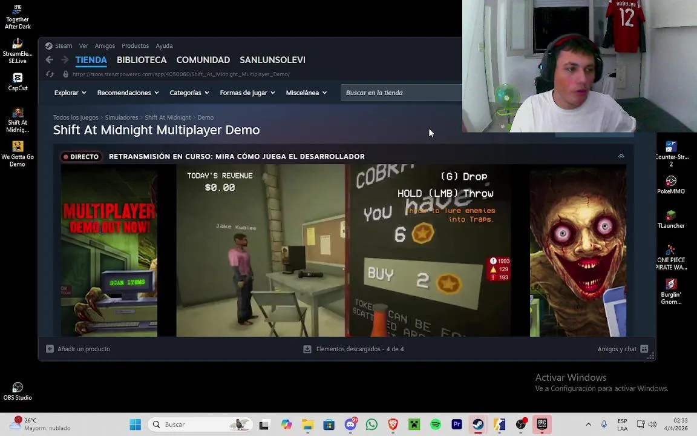
Task: Click the Todos los juegos breadcrumb
Action: (x=76, y=117)
